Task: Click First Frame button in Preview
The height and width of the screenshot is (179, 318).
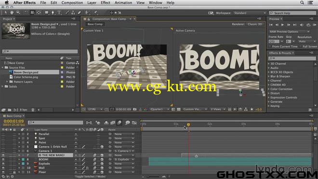Action: point(271,25)
